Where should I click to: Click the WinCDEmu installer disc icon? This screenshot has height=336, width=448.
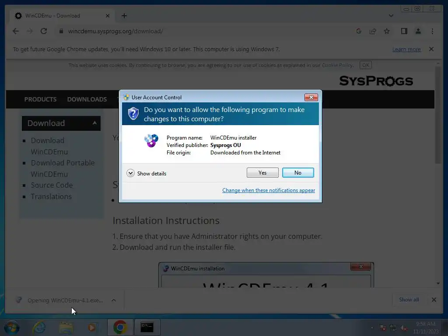coord(151,140)
